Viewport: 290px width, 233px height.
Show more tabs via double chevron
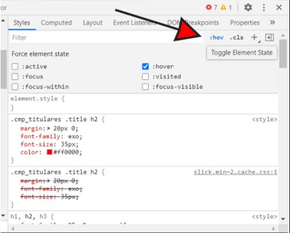click(272, 23)
